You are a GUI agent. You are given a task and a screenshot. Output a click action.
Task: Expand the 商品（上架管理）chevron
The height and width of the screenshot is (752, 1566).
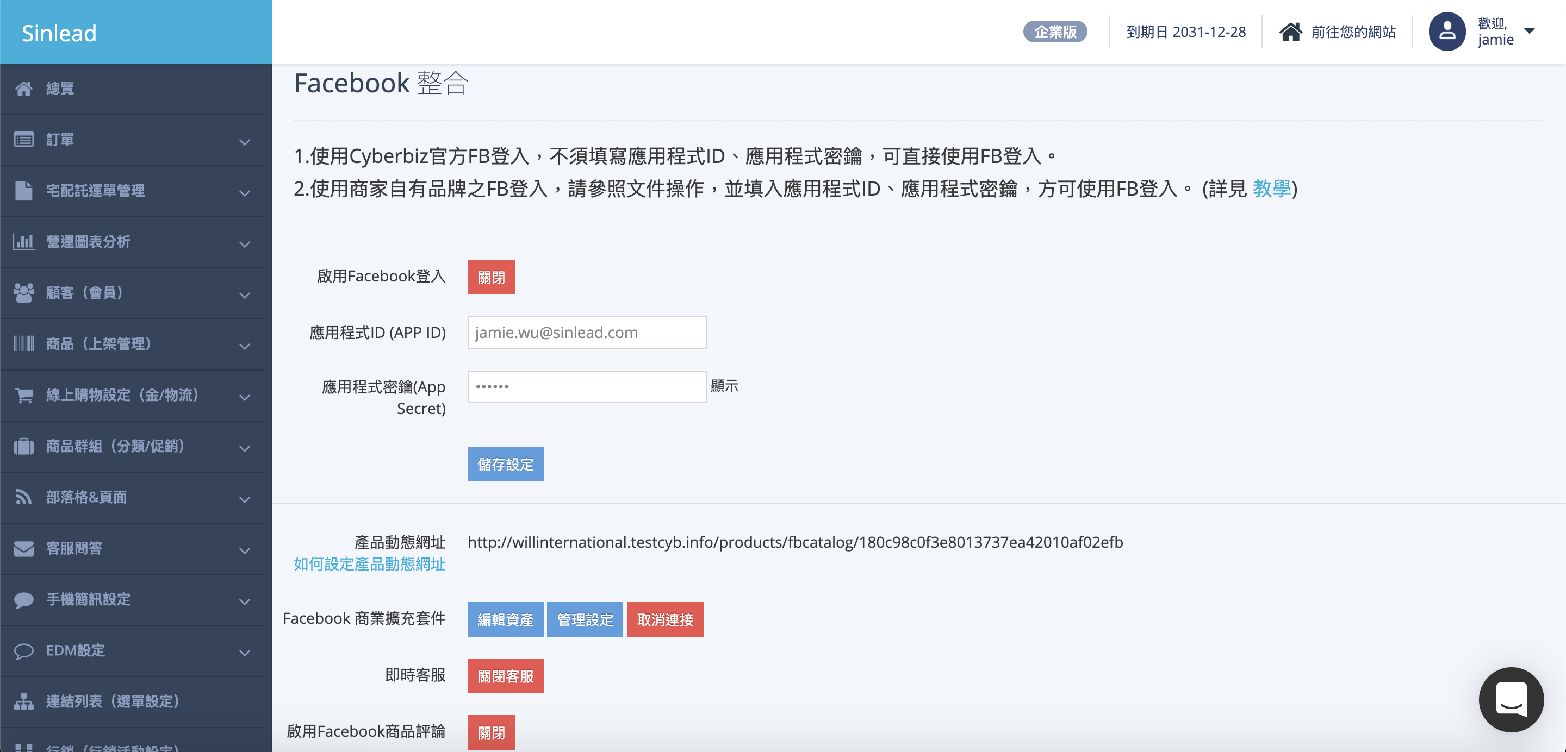point(244,346)
